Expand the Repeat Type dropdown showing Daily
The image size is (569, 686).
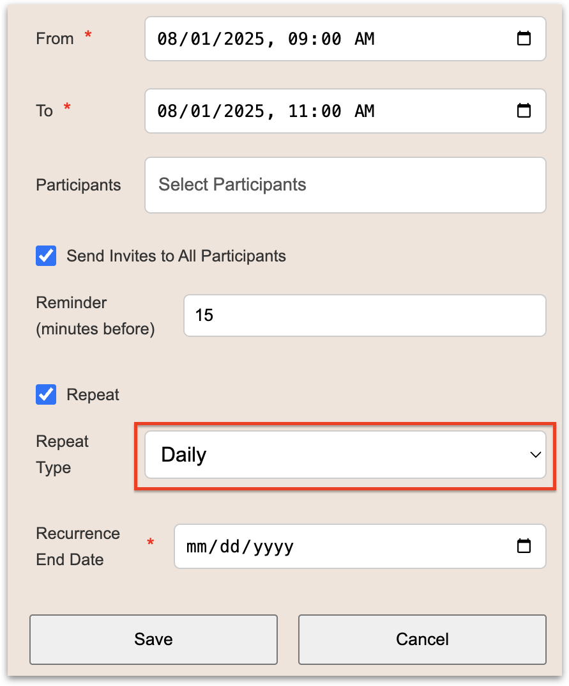coord(345,455)
